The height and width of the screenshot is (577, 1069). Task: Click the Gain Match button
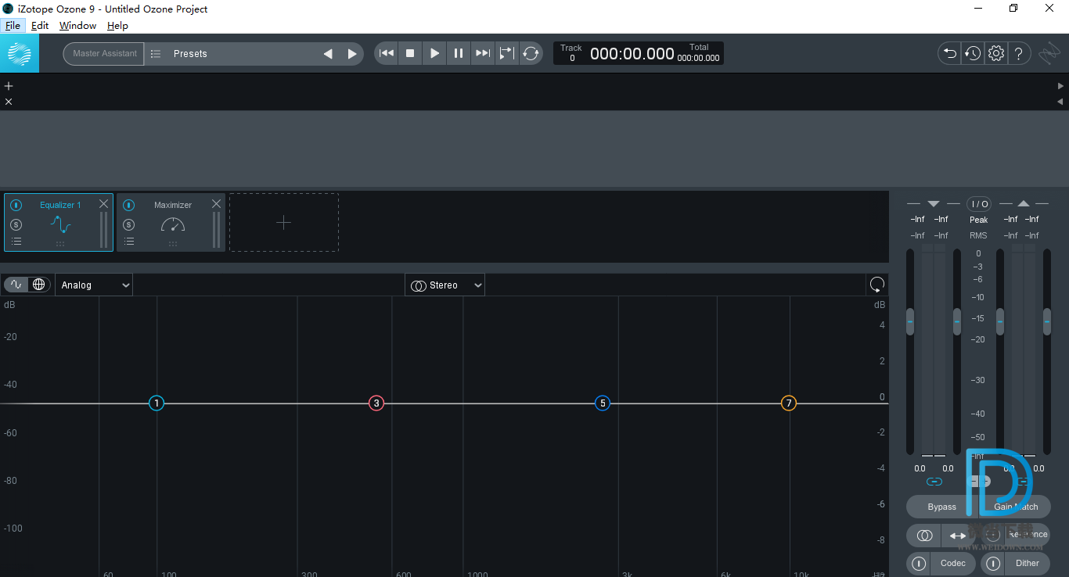[1016, 507]
